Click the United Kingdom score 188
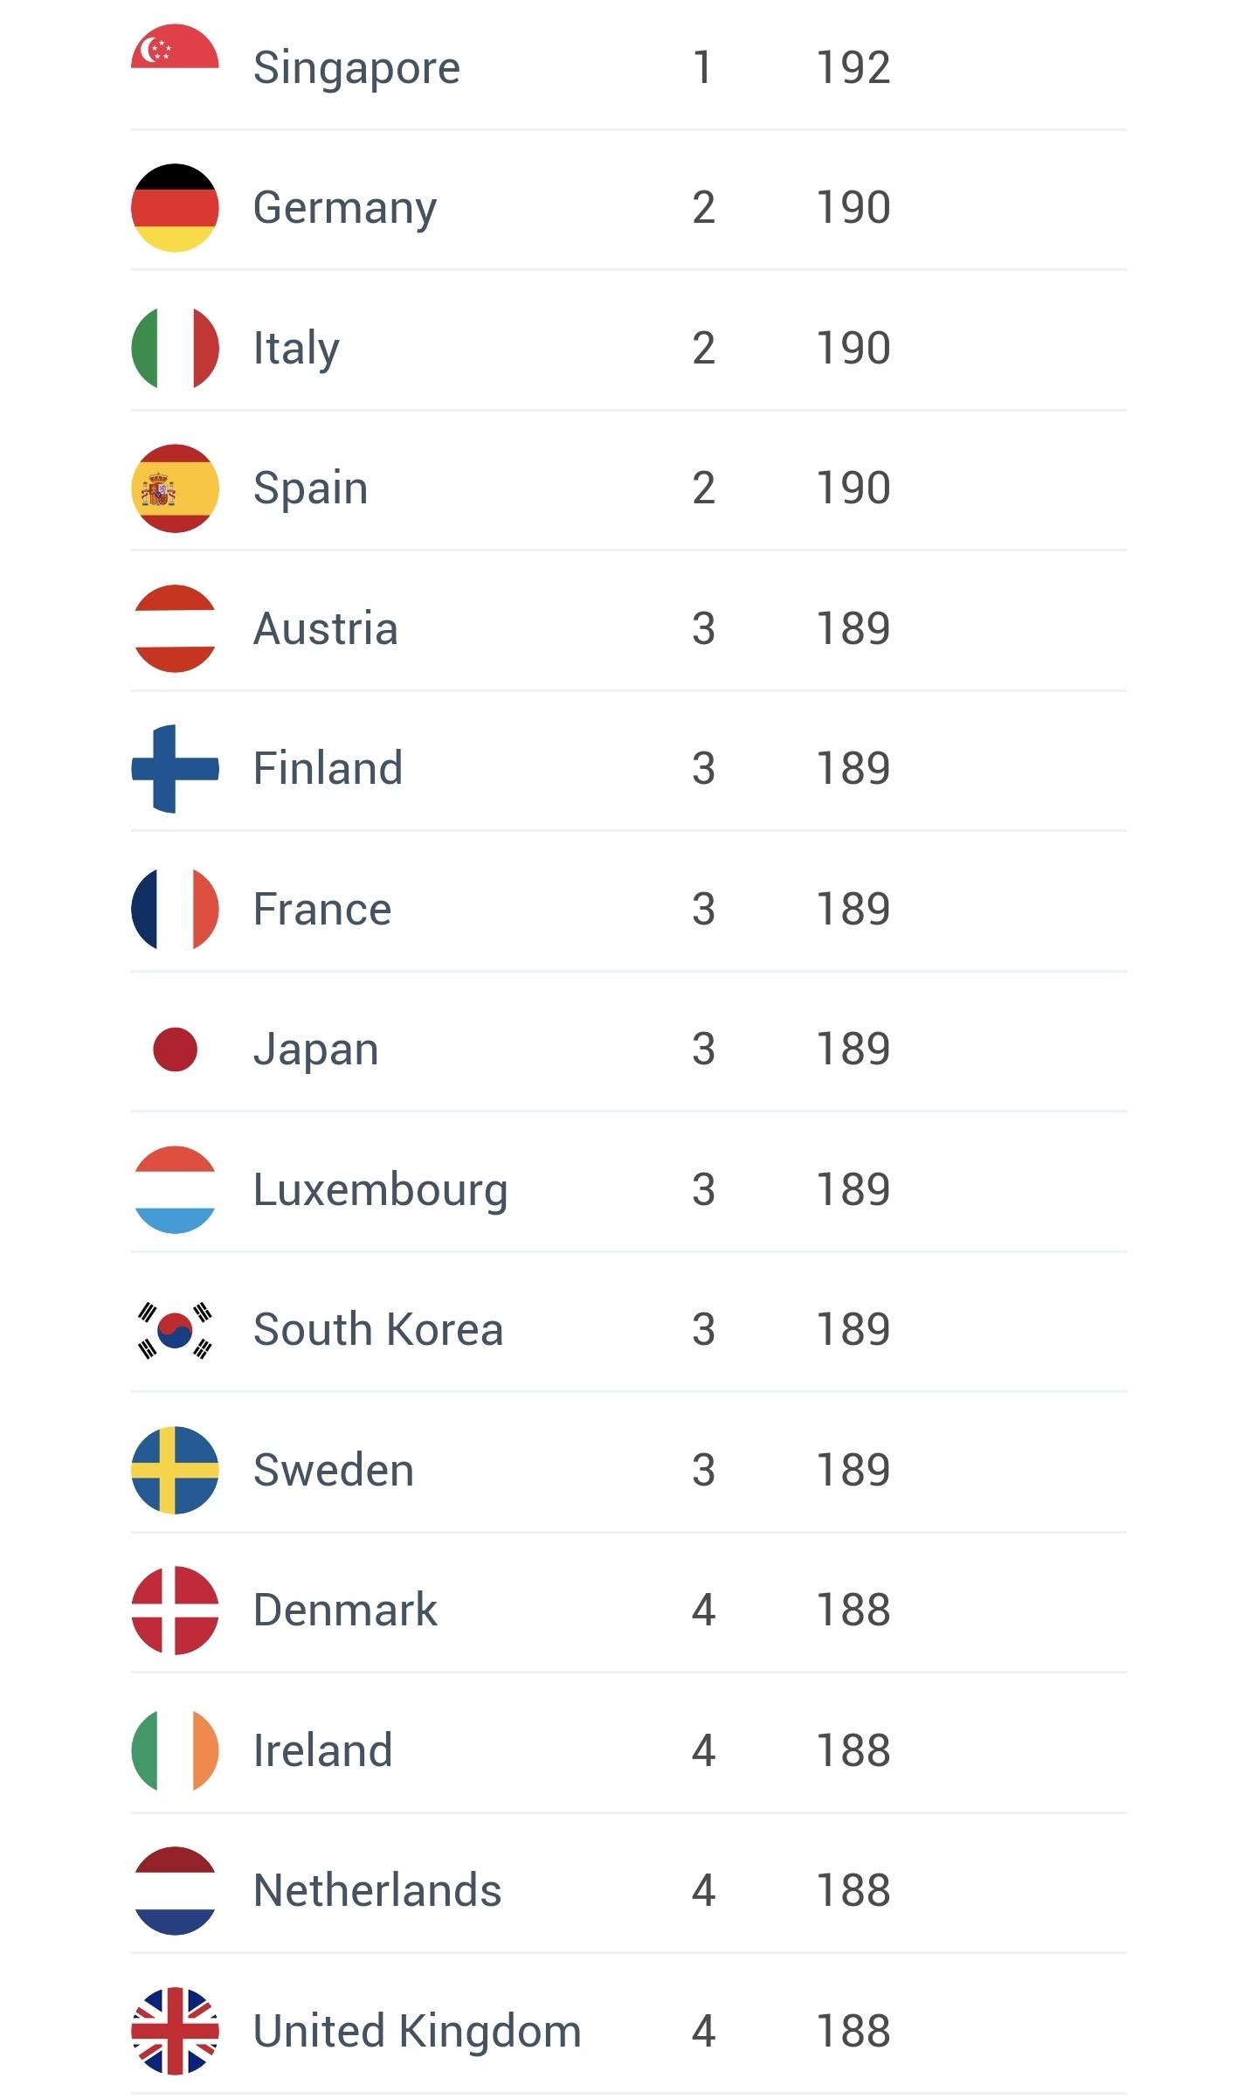Viewport: 1257px width, 2099px height. pyautogui.click(x=853, y=2031)
